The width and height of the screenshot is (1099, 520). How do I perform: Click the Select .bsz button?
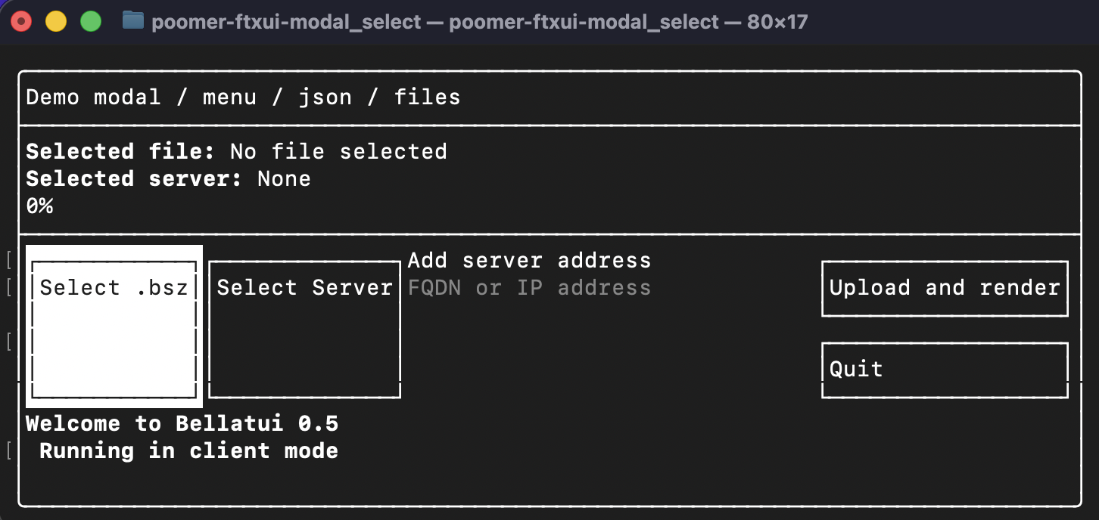pos(114,288)
